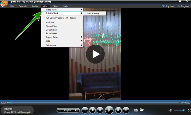Expand the Deinterlace submenu
Screen dimensions: 191x115
[x=62, y=45]
